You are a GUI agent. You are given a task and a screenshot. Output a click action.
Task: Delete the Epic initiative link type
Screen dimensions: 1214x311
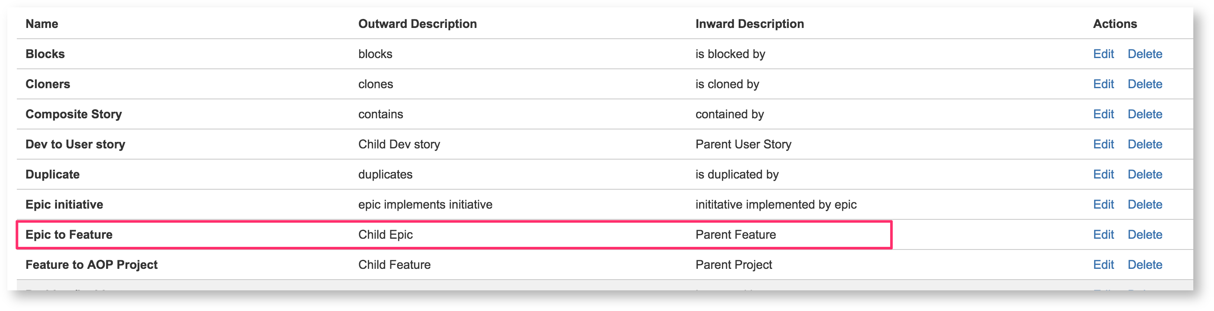pos(1144,204)
